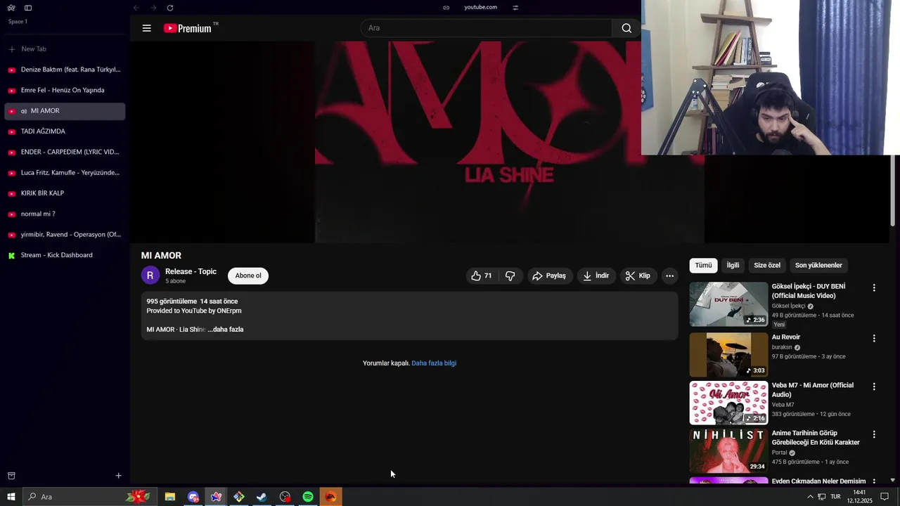Switch to normal mi ? tab
The image size is (900, 506).
pyautogui.click(x=65, y=214)
